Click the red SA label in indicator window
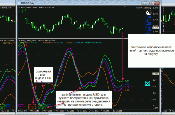 (26, 45)
